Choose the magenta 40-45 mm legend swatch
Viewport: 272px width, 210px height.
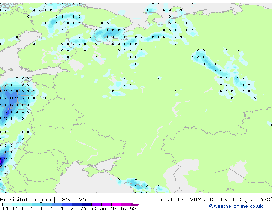[x=116, y=204]
